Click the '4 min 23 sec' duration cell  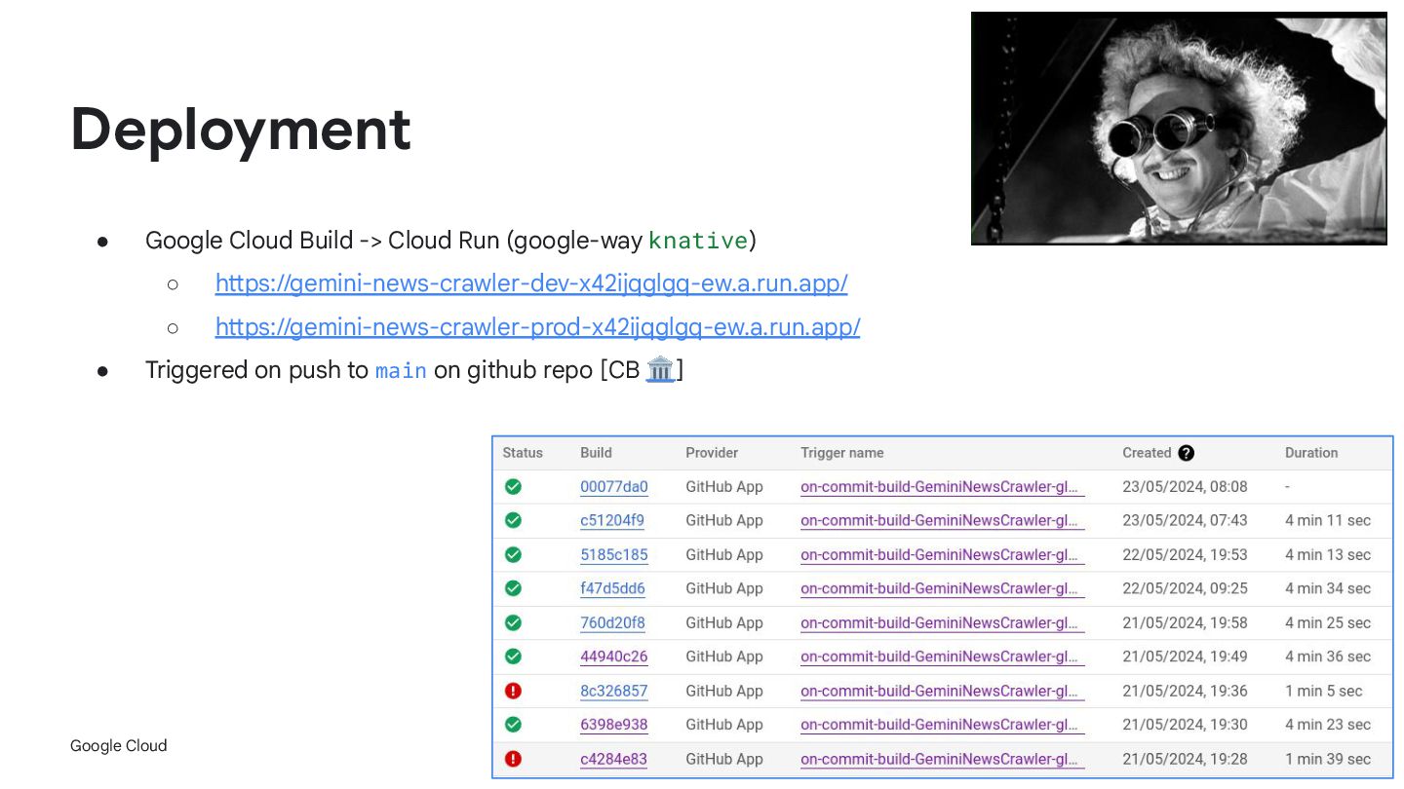1328,725
